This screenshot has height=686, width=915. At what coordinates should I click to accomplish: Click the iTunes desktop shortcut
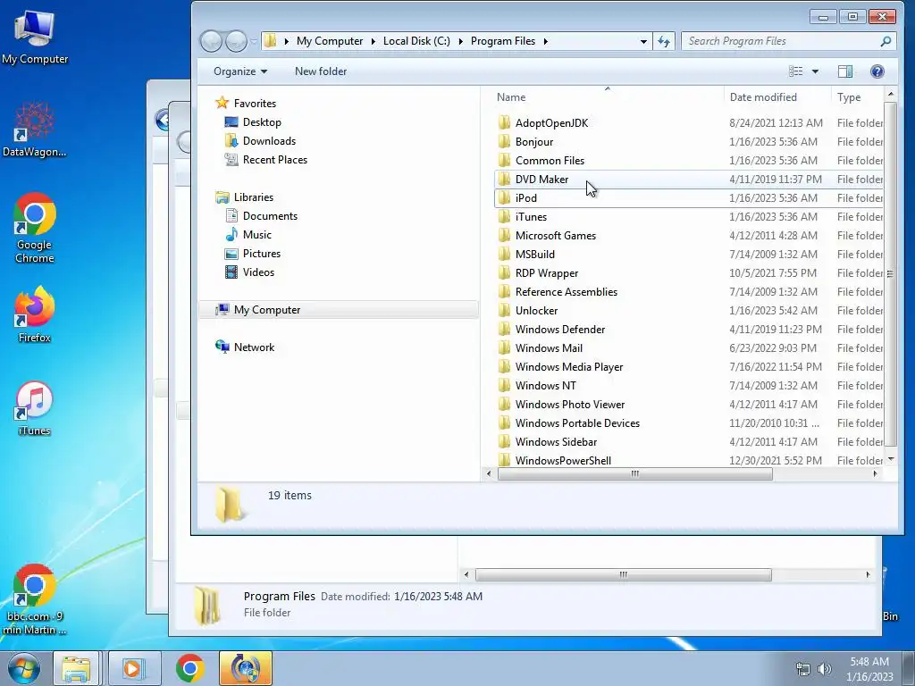(x=35, y=408)
